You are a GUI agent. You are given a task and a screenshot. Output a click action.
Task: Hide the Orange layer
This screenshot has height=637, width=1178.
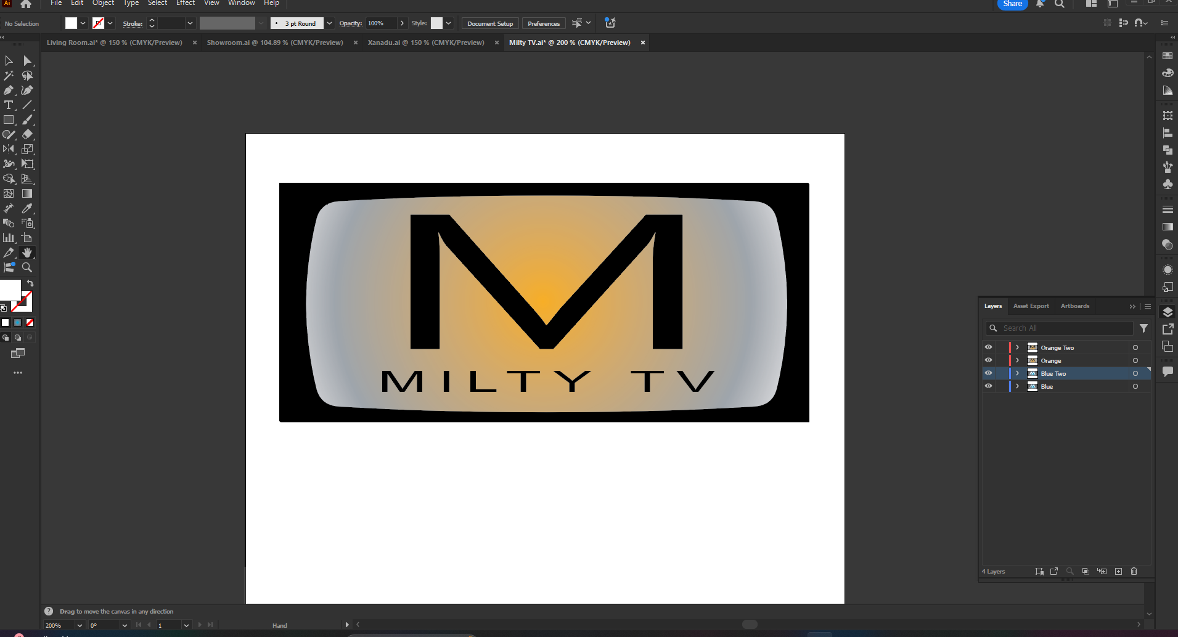pyautogui.click(x=988, y=360)
